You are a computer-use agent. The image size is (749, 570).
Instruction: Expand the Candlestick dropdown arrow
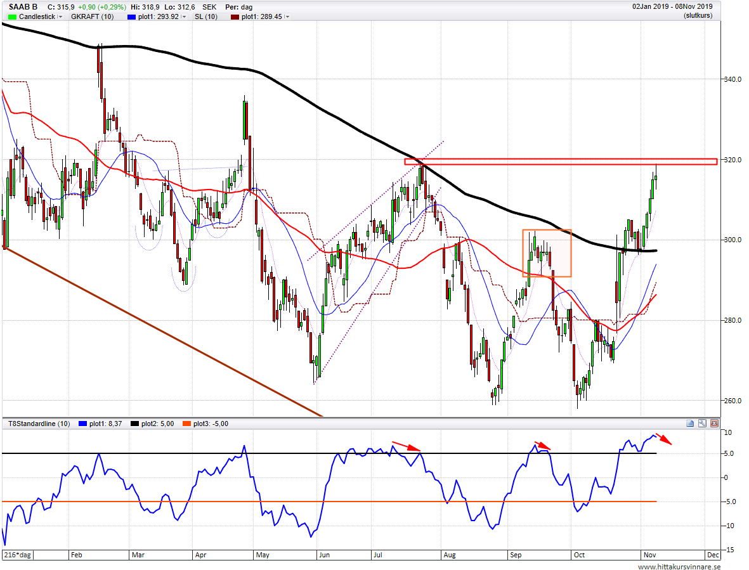(x=60, y=16)
